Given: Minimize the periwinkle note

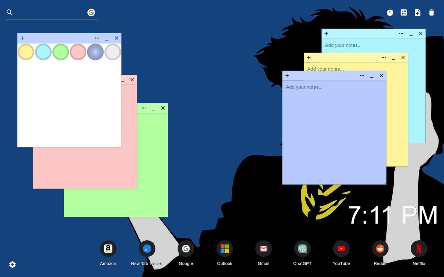Looking at the screenshot, I should pyautogui.click(x=372, y=76).
